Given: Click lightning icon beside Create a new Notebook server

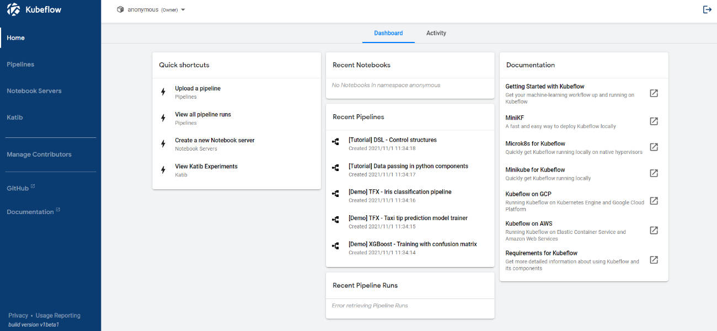Looking at the screenshot, I should [x=163, y=144].
